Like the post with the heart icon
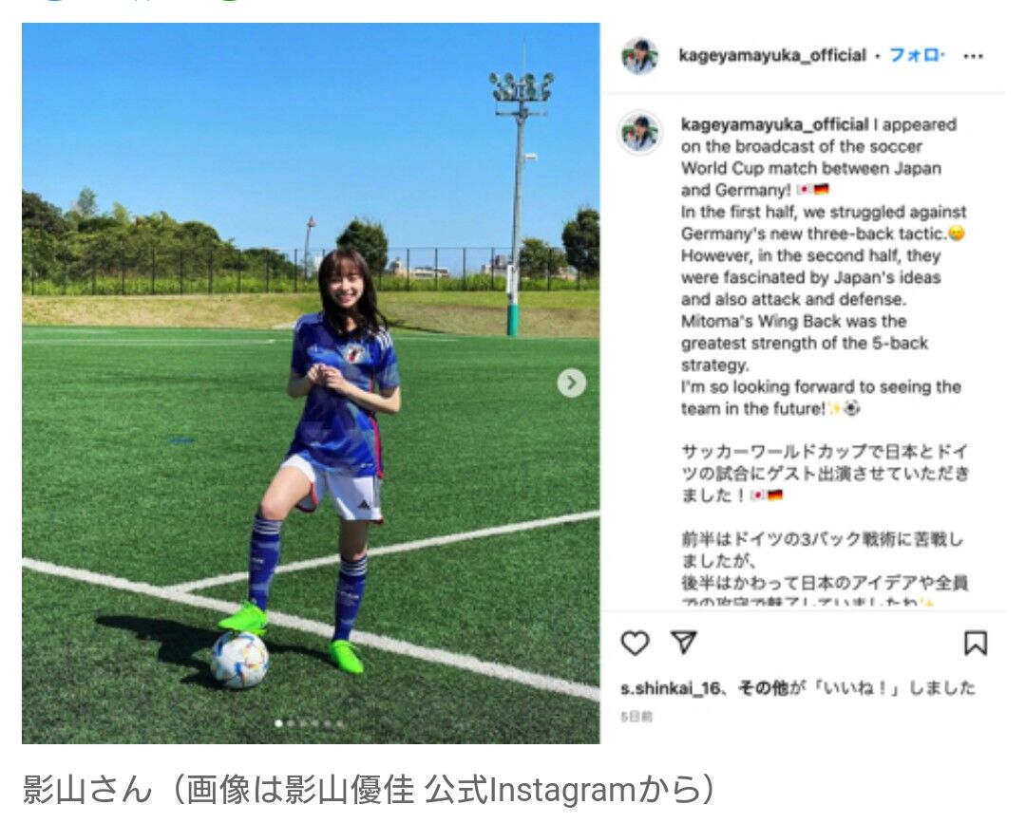The height and width of the screenshot is (823, 1026). click(634, 644)
